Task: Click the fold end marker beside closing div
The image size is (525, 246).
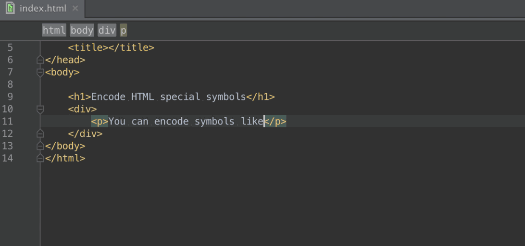Action: (x=40, y=134)
